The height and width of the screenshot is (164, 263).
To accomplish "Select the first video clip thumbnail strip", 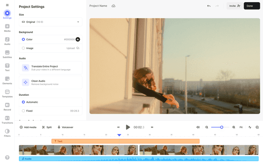I will (x=78, y=150).
